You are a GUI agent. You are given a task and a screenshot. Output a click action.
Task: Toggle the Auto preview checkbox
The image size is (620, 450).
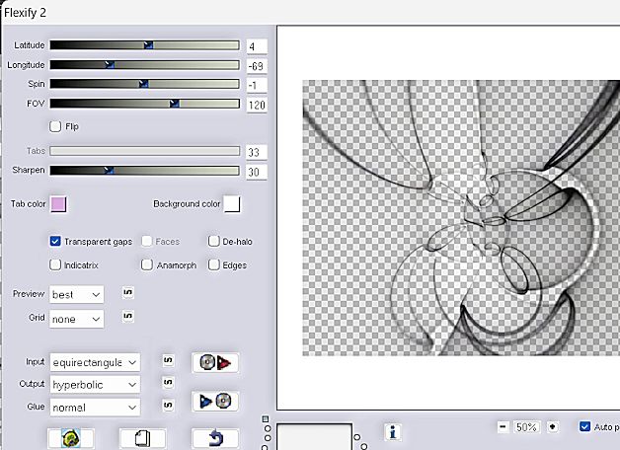pyautogui.click(x=585, y=427)
